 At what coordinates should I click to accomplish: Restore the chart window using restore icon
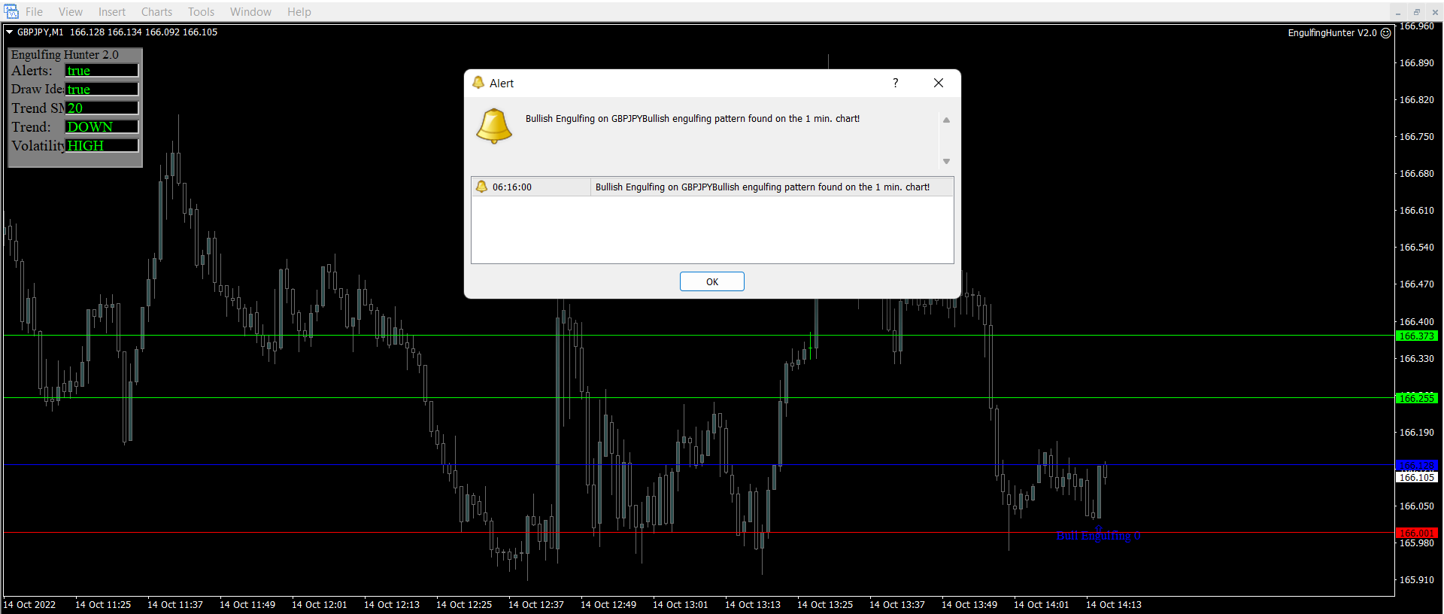(x=1416, y=12)
